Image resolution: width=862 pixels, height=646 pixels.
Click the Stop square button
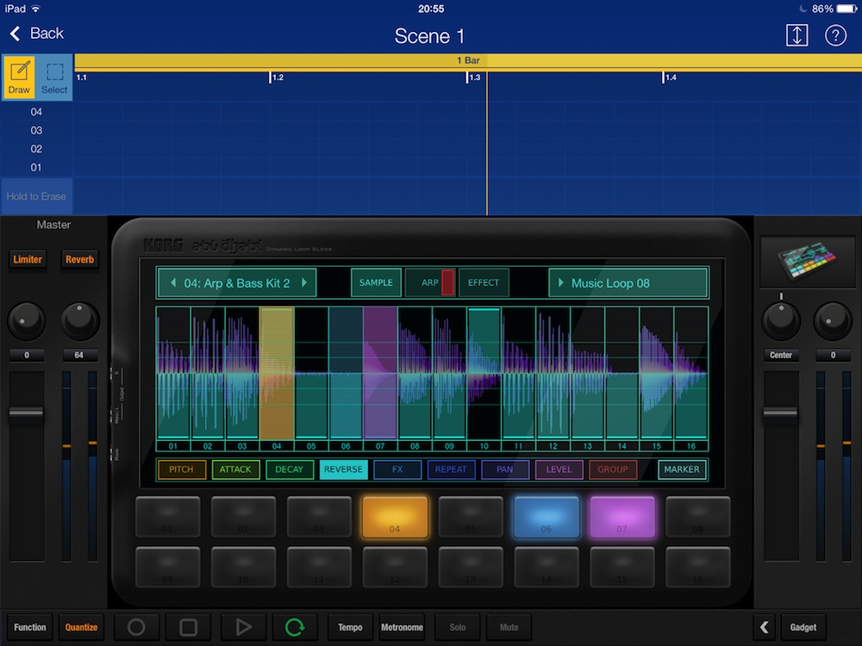click(x=189, y=627)
